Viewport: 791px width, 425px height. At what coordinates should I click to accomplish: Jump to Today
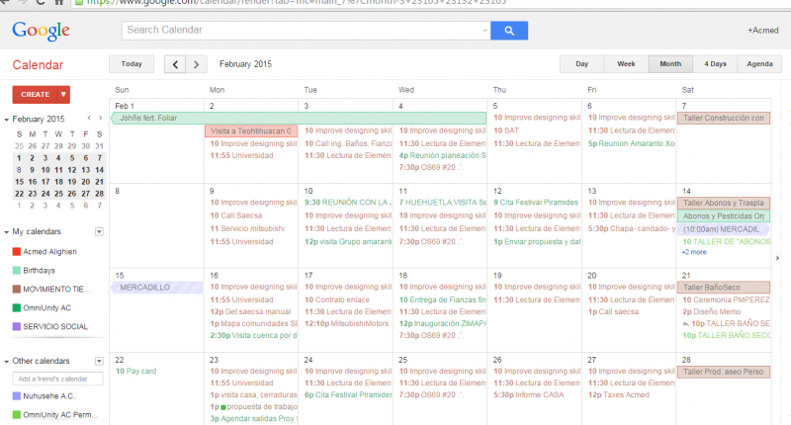[x=132, y=64]
